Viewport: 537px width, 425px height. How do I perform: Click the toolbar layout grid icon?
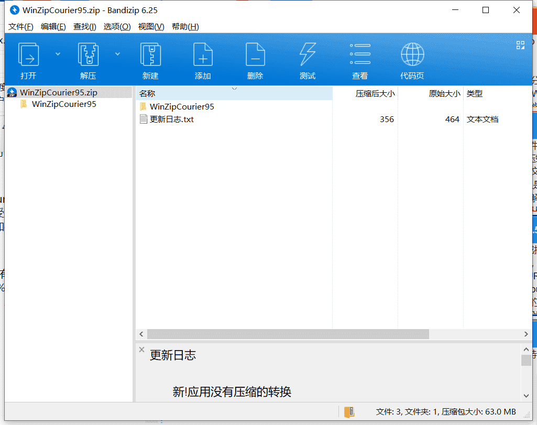[520, 45]
